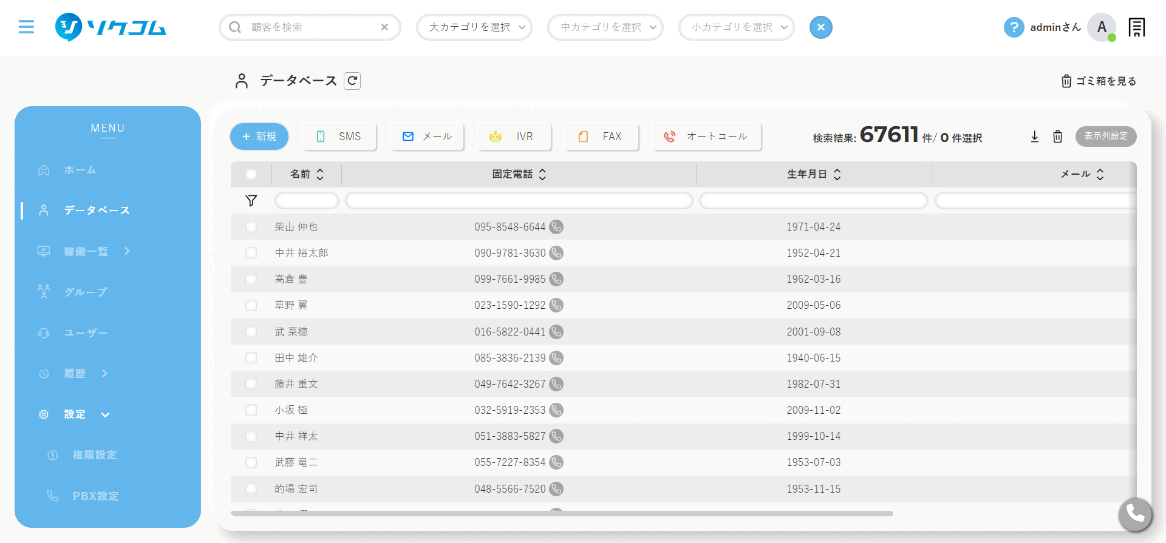Image resolution: width=1166 pixels, height=543 pixels.
Task: Go to ホーム in sidebar menu
Action: click(80, 170)
